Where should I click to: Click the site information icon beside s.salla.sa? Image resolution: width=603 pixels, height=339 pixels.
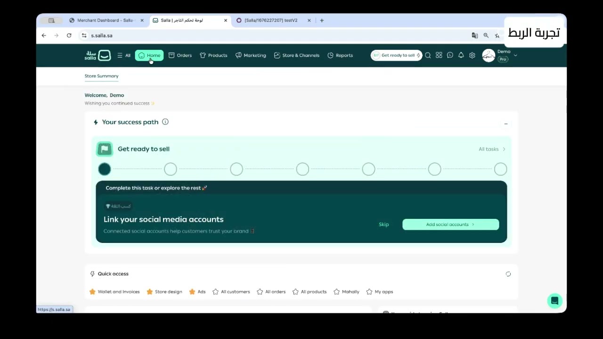84,35
